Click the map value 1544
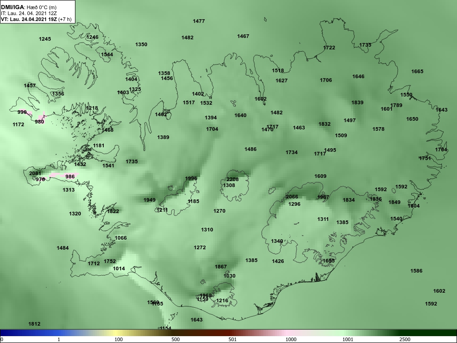The height and width of the screenshot is (343, 457). [x=107, y=54]
